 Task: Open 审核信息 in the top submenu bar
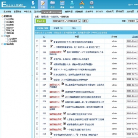28,11
